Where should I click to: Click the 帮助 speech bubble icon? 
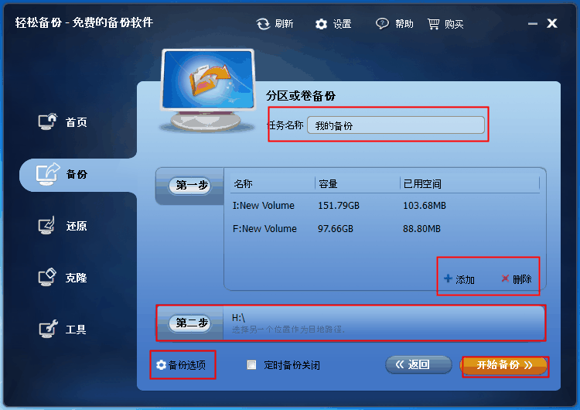click(382, 24)
